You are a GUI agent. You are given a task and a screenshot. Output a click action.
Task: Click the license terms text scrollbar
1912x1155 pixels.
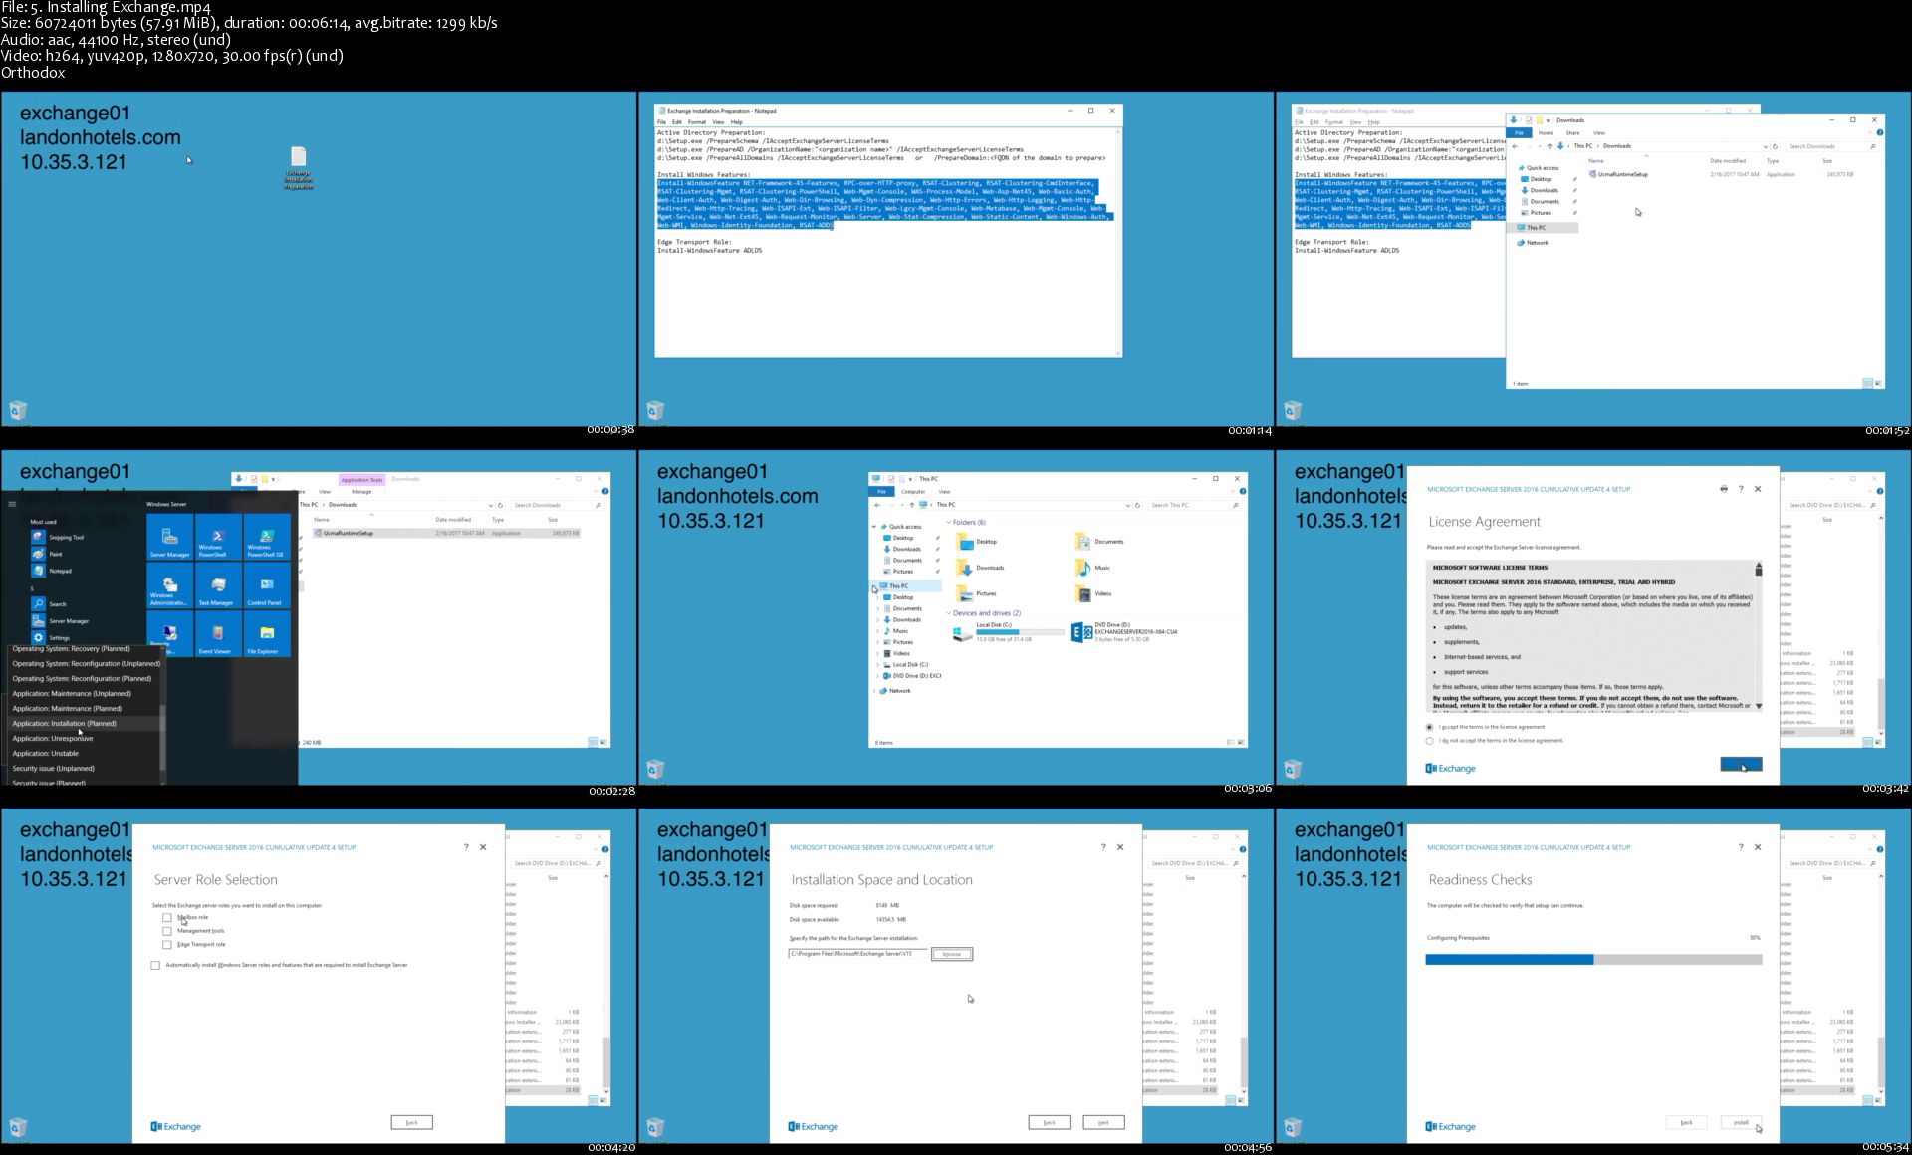(1759, 635)
